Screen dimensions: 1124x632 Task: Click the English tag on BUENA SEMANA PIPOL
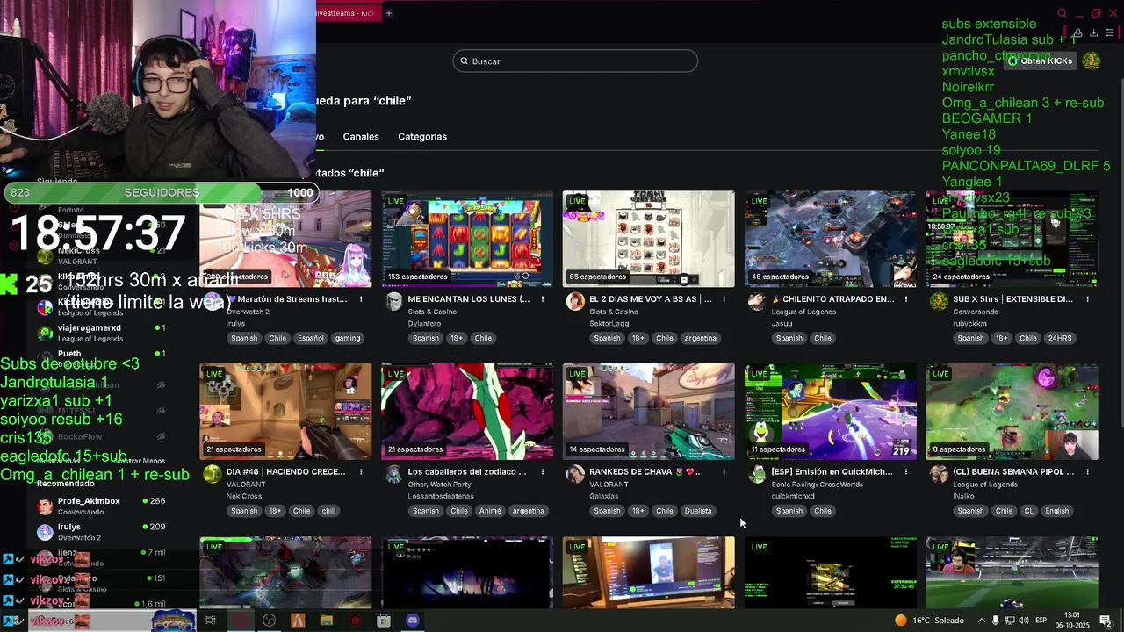[x=1057, y=511]
